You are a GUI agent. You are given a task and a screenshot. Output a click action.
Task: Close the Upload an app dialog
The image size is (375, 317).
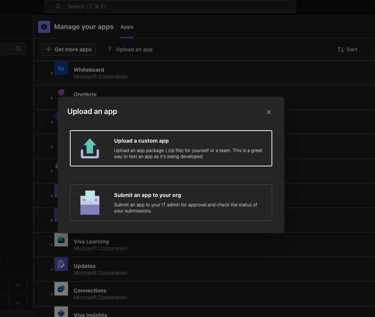[x=269, y=112]
